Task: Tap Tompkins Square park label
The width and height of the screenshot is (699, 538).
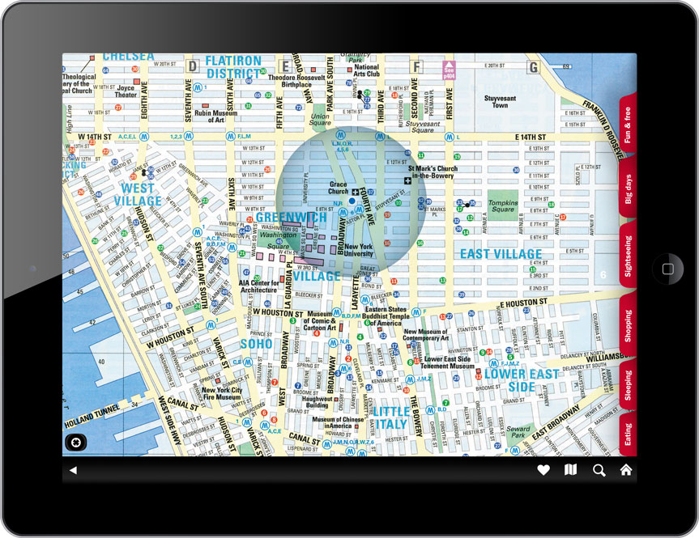Action: pos(503,205)
